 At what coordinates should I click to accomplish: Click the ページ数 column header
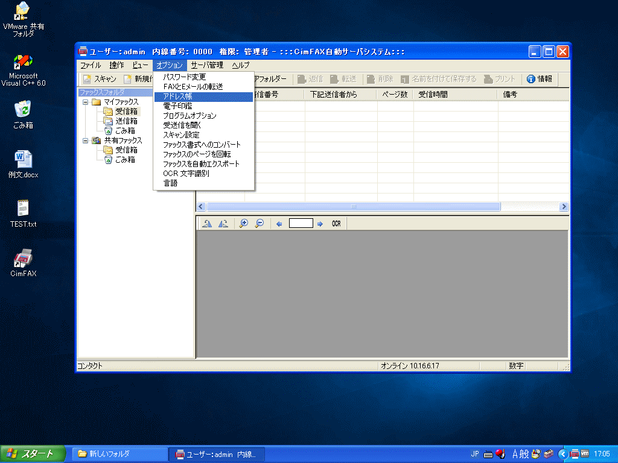click(395, 95)
